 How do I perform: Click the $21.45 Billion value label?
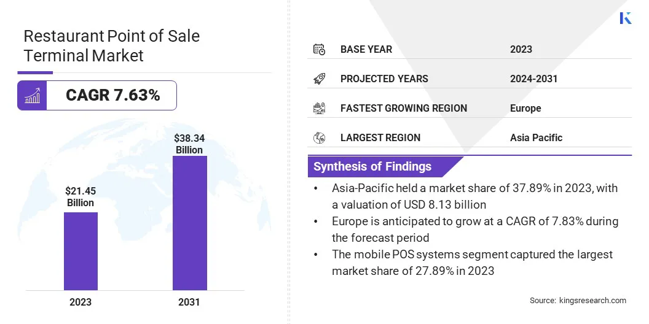pos(81,197)
